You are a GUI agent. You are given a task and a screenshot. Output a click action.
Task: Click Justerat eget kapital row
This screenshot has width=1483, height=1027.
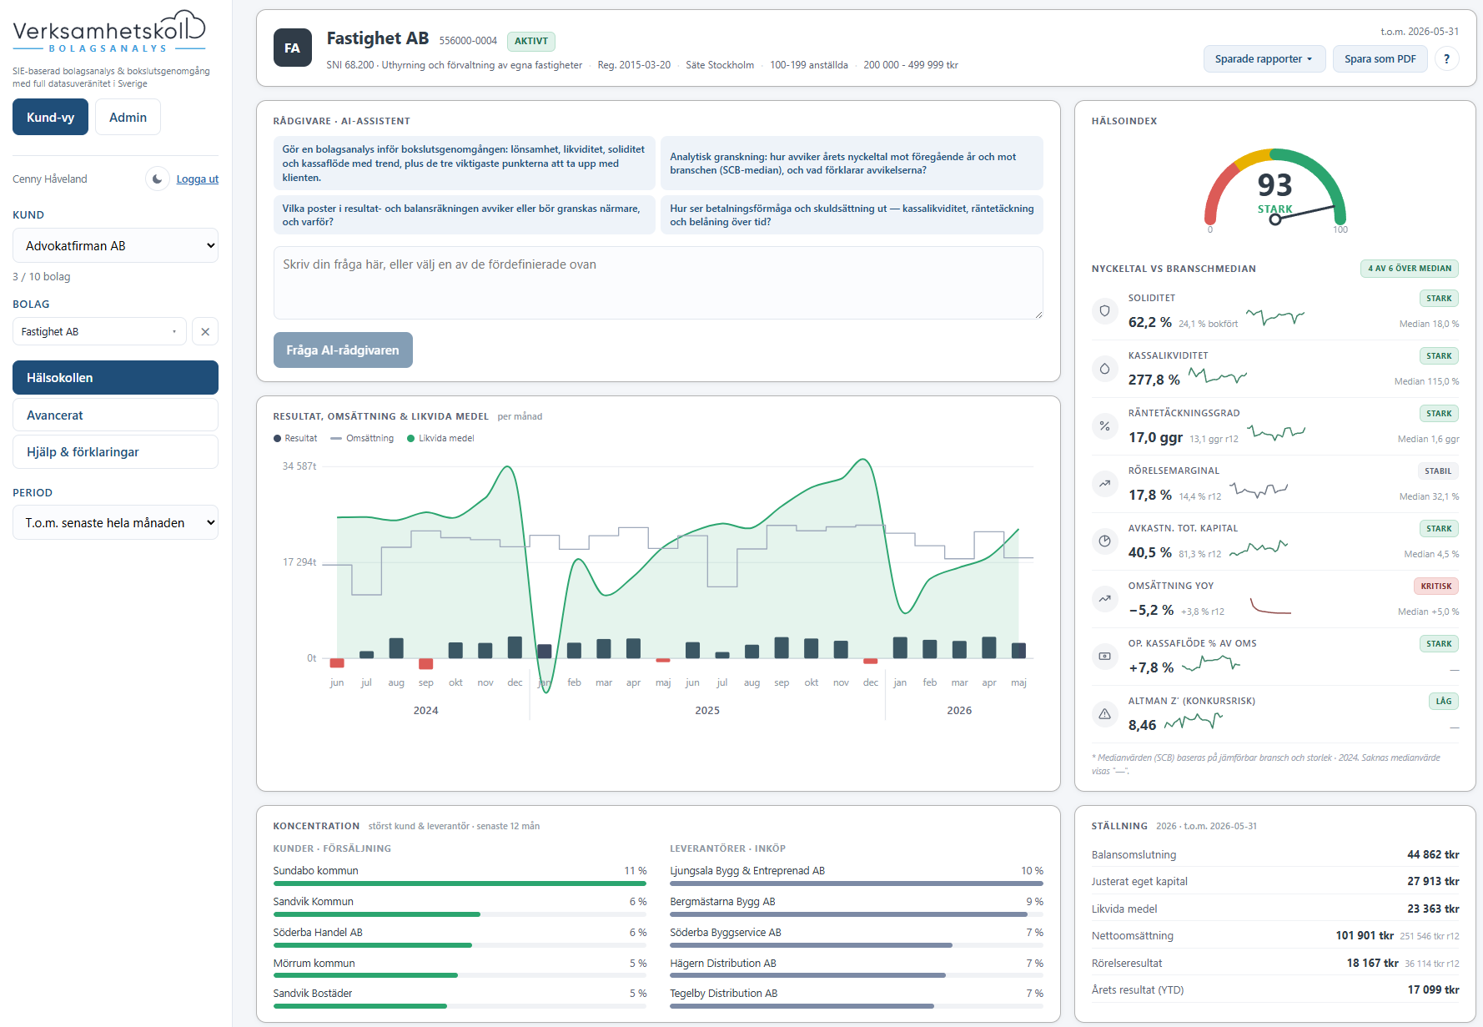pos(1275,881)
